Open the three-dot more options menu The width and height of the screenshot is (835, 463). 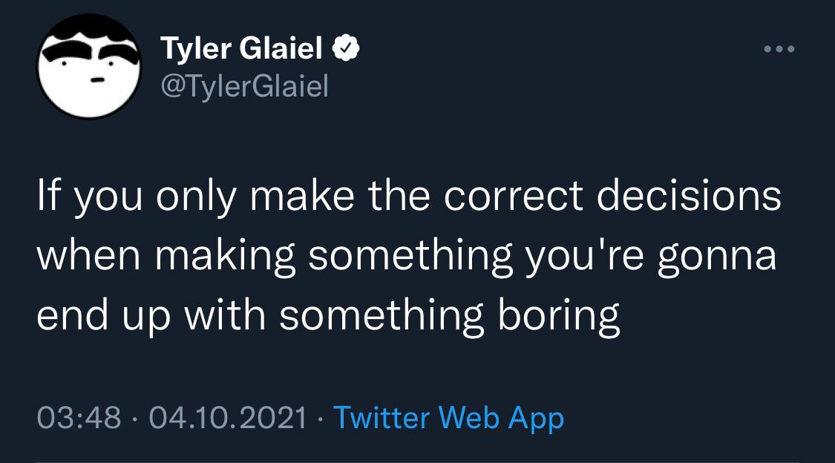[779, 50]
